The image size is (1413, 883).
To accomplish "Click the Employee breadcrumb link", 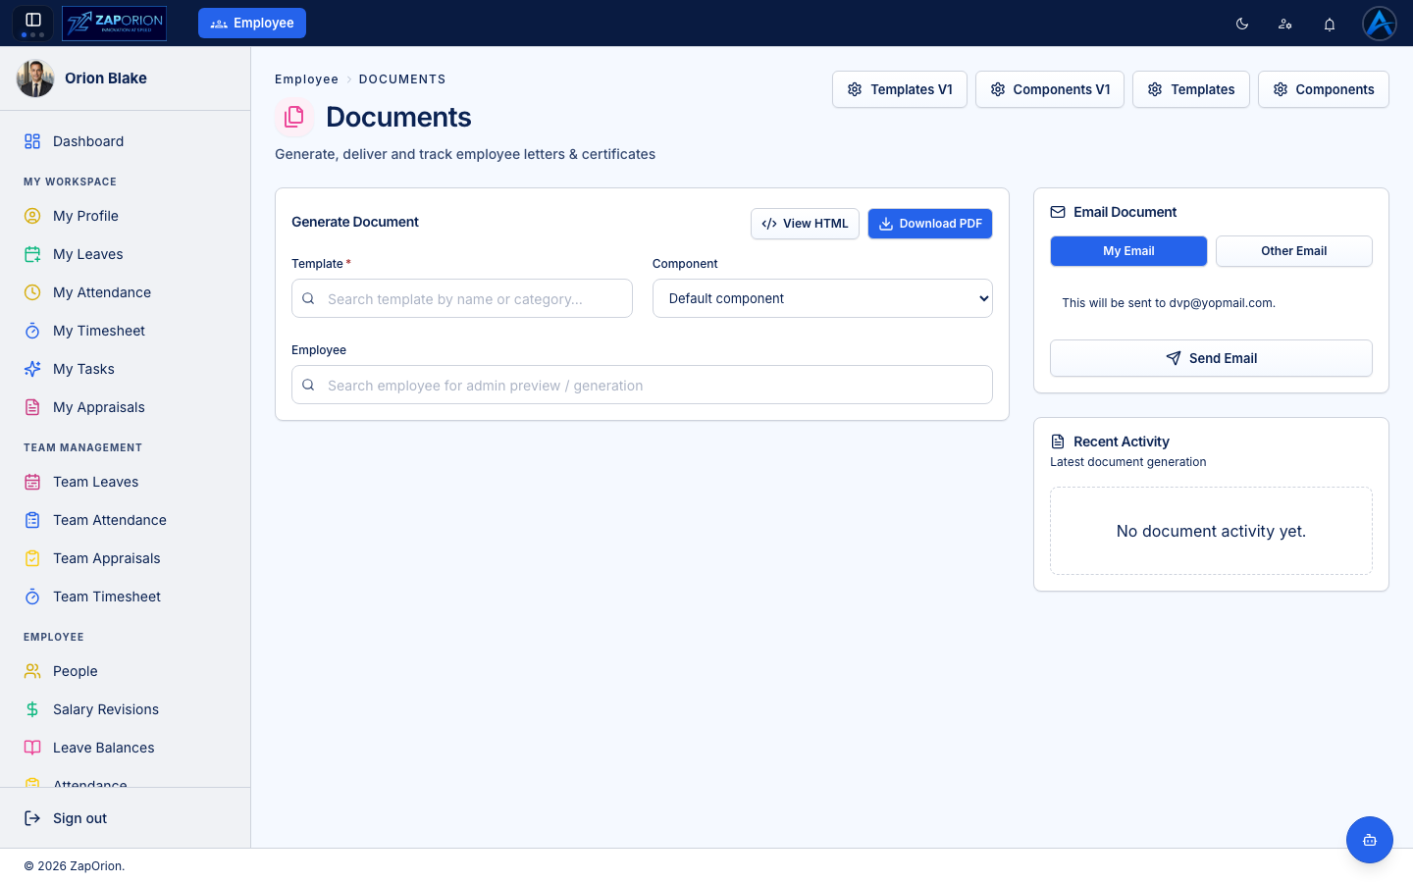I will coord(306,79).
